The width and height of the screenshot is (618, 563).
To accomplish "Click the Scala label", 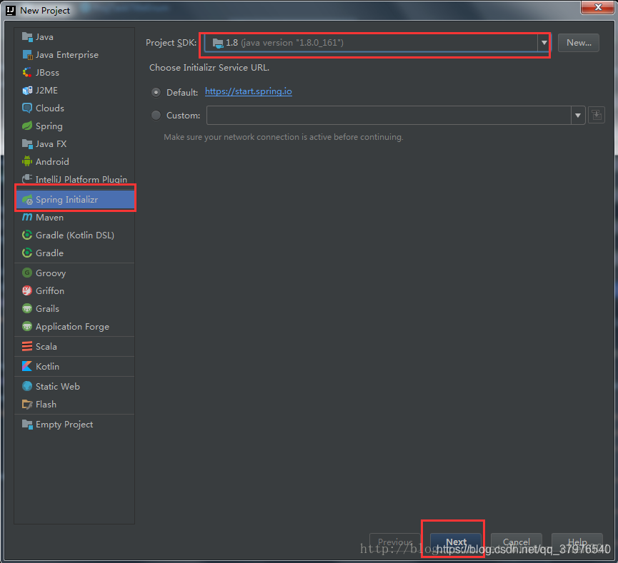I will click(46, 347).
